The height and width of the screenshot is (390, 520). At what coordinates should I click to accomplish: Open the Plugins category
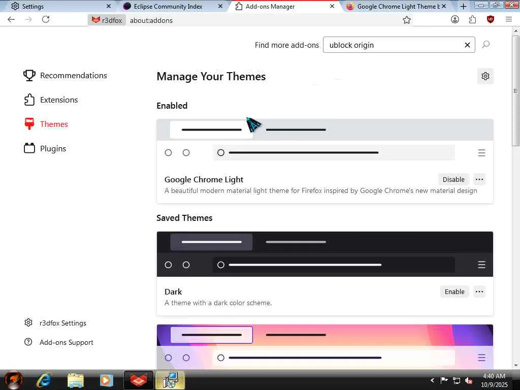tap(45, 149)
